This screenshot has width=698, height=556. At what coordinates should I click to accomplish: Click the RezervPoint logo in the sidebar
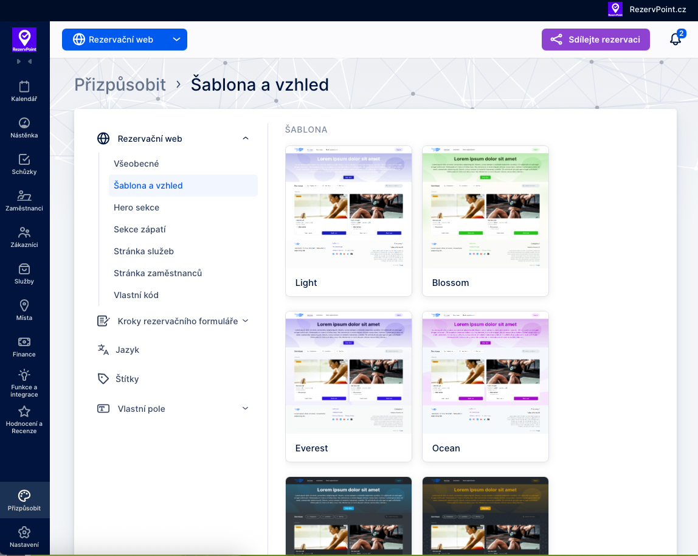(24, 40)
